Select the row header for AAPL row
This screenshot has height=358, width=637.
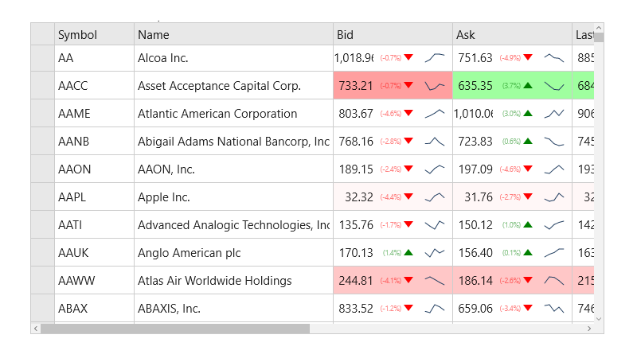[x=42, y=197]
